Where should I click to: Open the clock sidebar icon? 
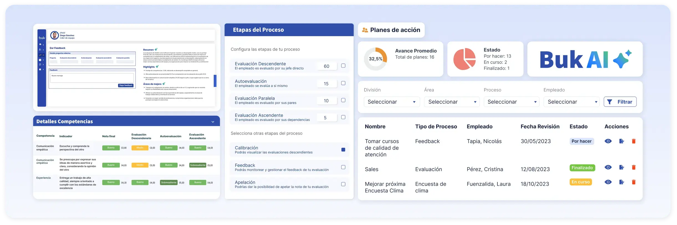pos(40,60)
